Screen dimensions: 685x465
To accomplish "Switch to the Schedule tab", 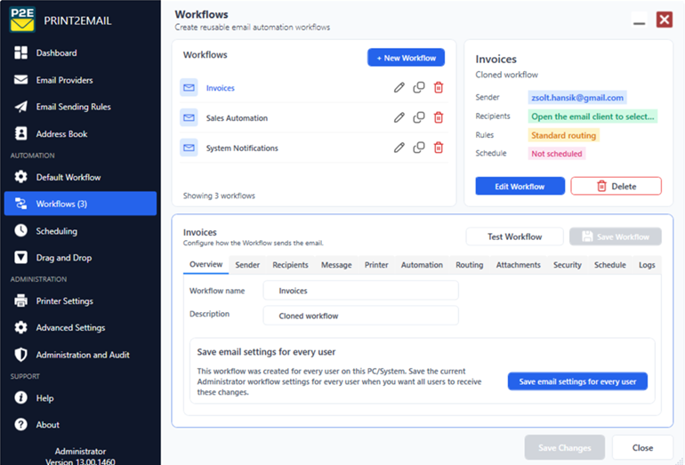I will click(610, 265).
